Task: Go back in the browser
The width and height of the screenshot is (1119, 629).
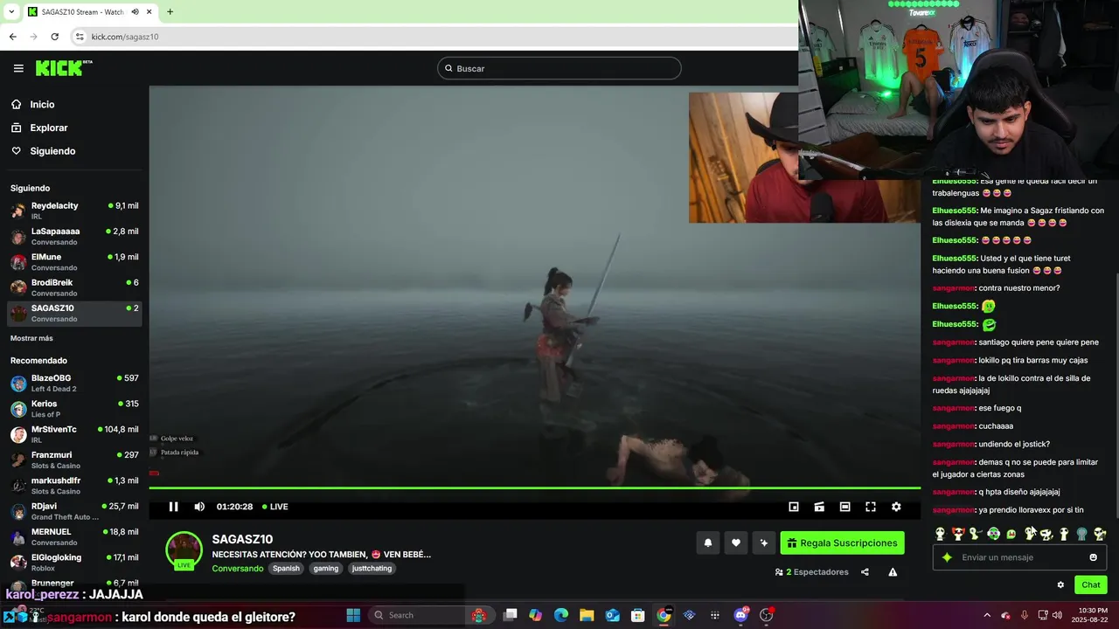Action: (13, 37)
